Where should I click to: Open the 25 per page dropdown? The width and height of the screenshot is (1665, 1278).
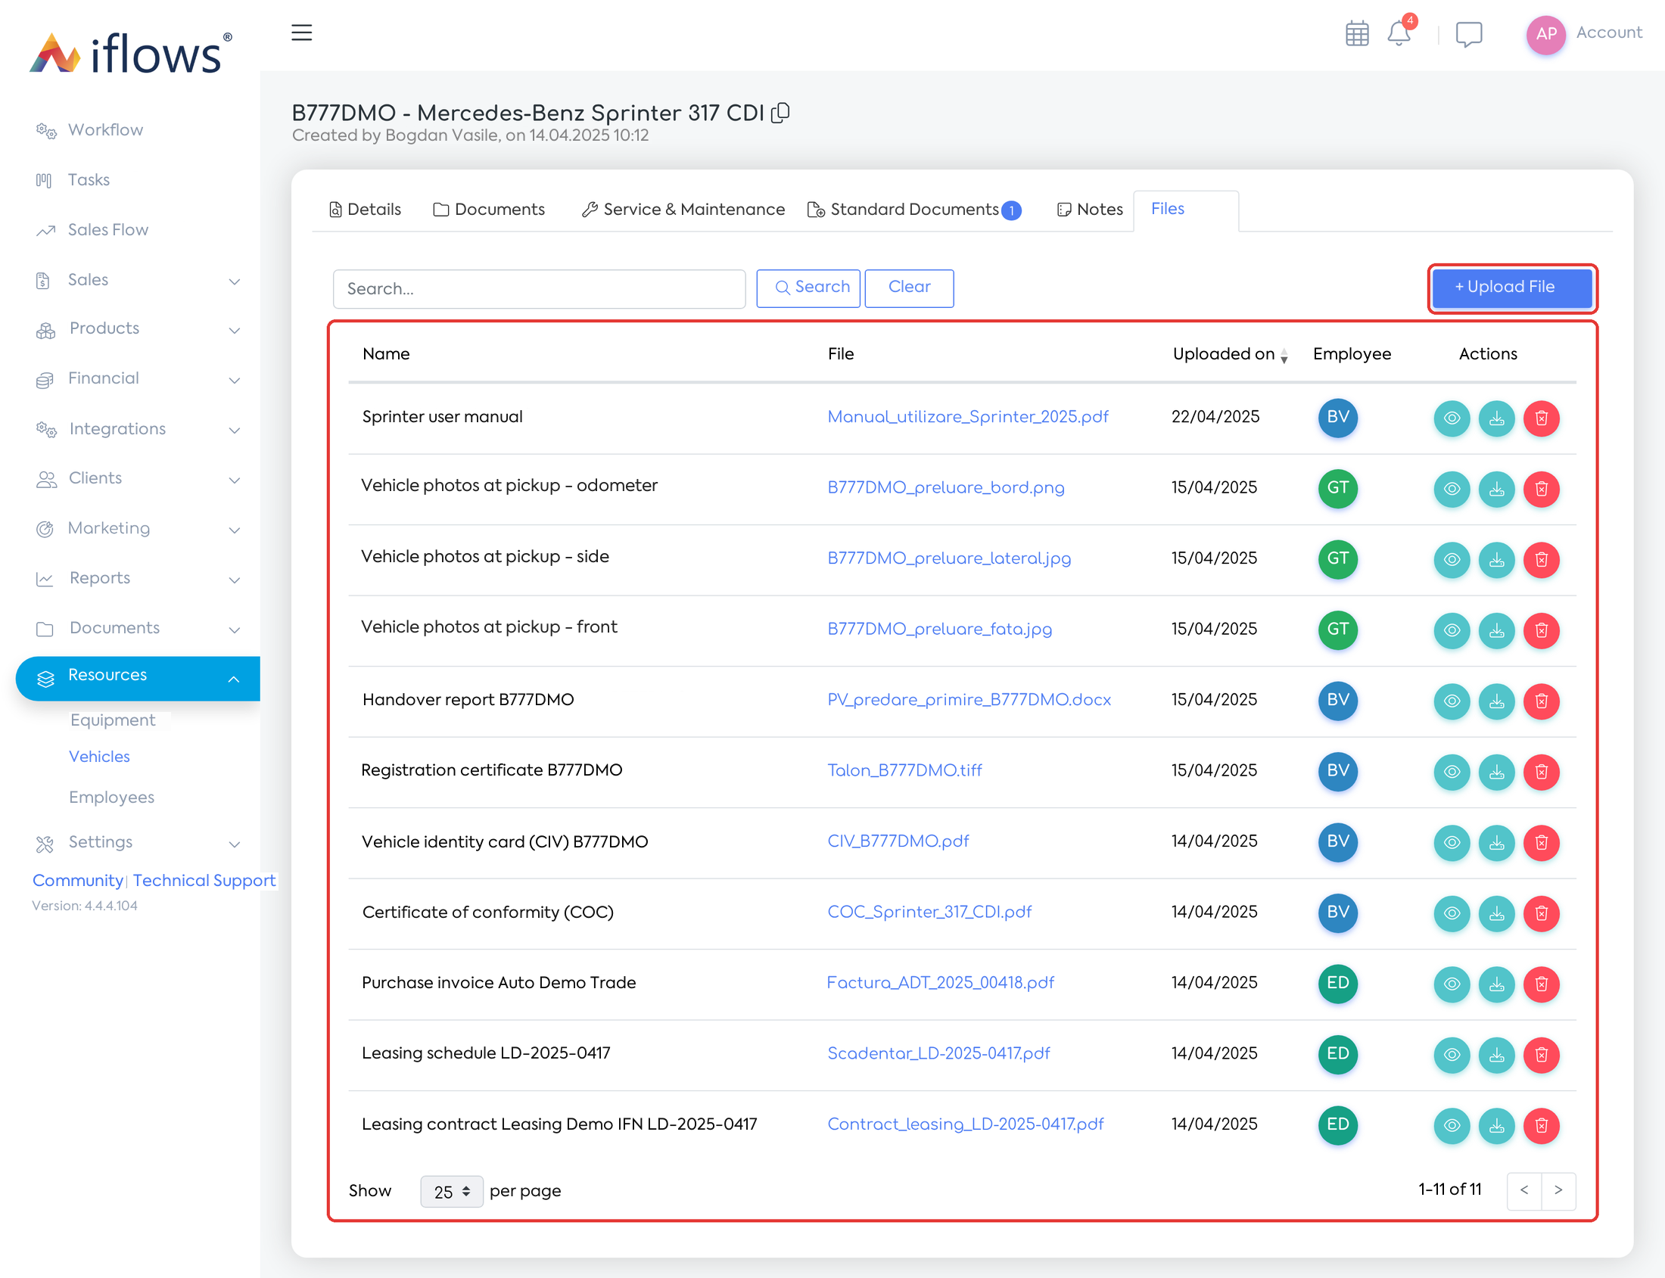coord(451,1191)
